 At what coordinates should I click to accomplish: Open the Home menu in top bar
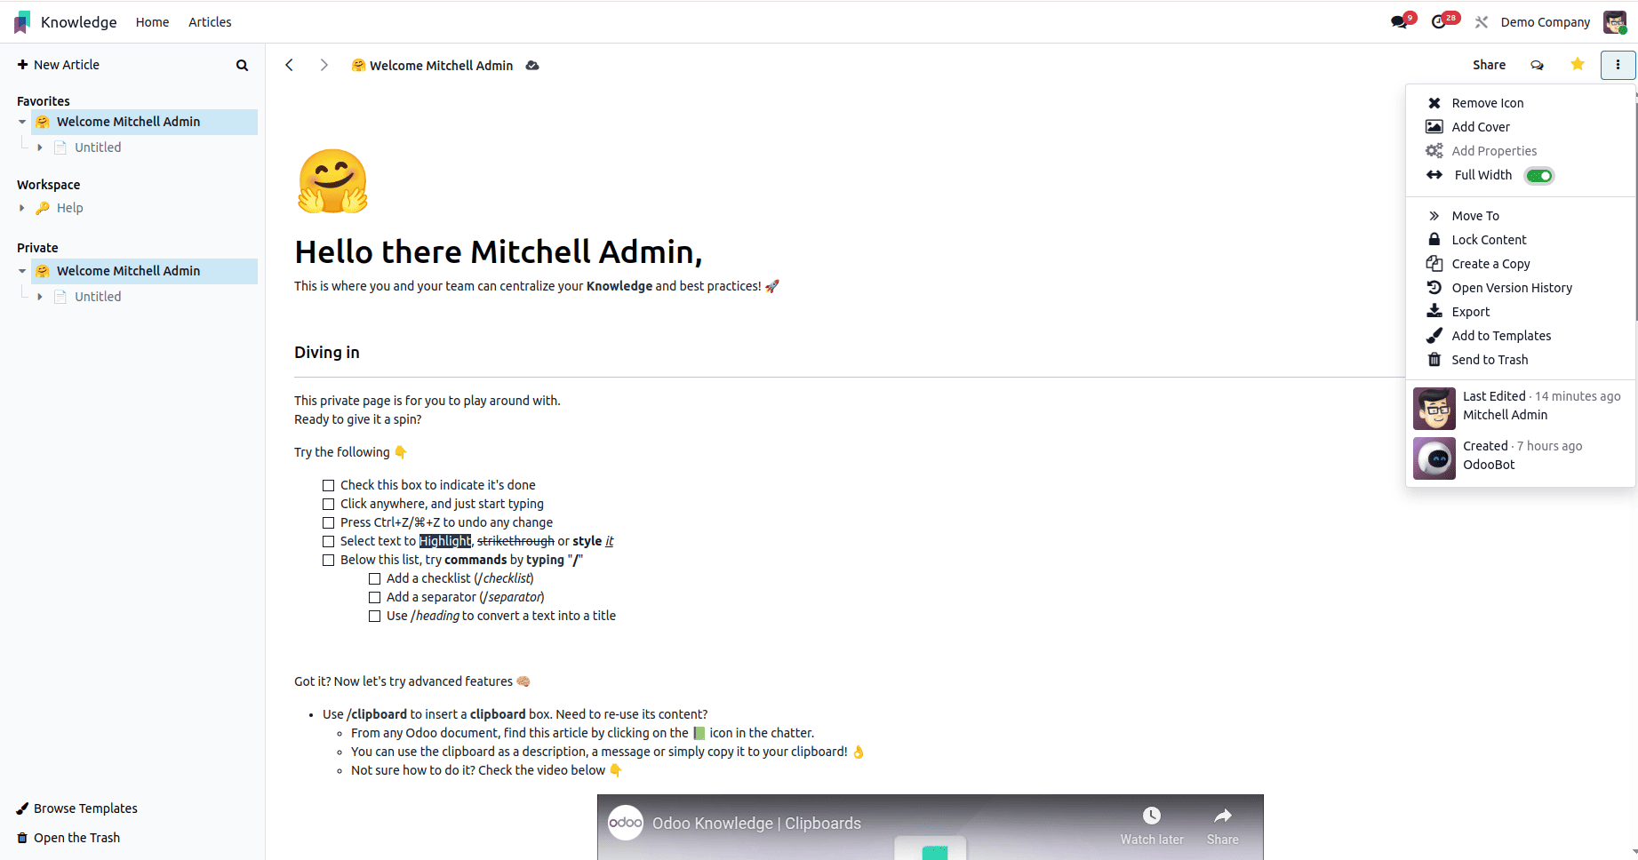pyautogui.click(x=152, y=22)
